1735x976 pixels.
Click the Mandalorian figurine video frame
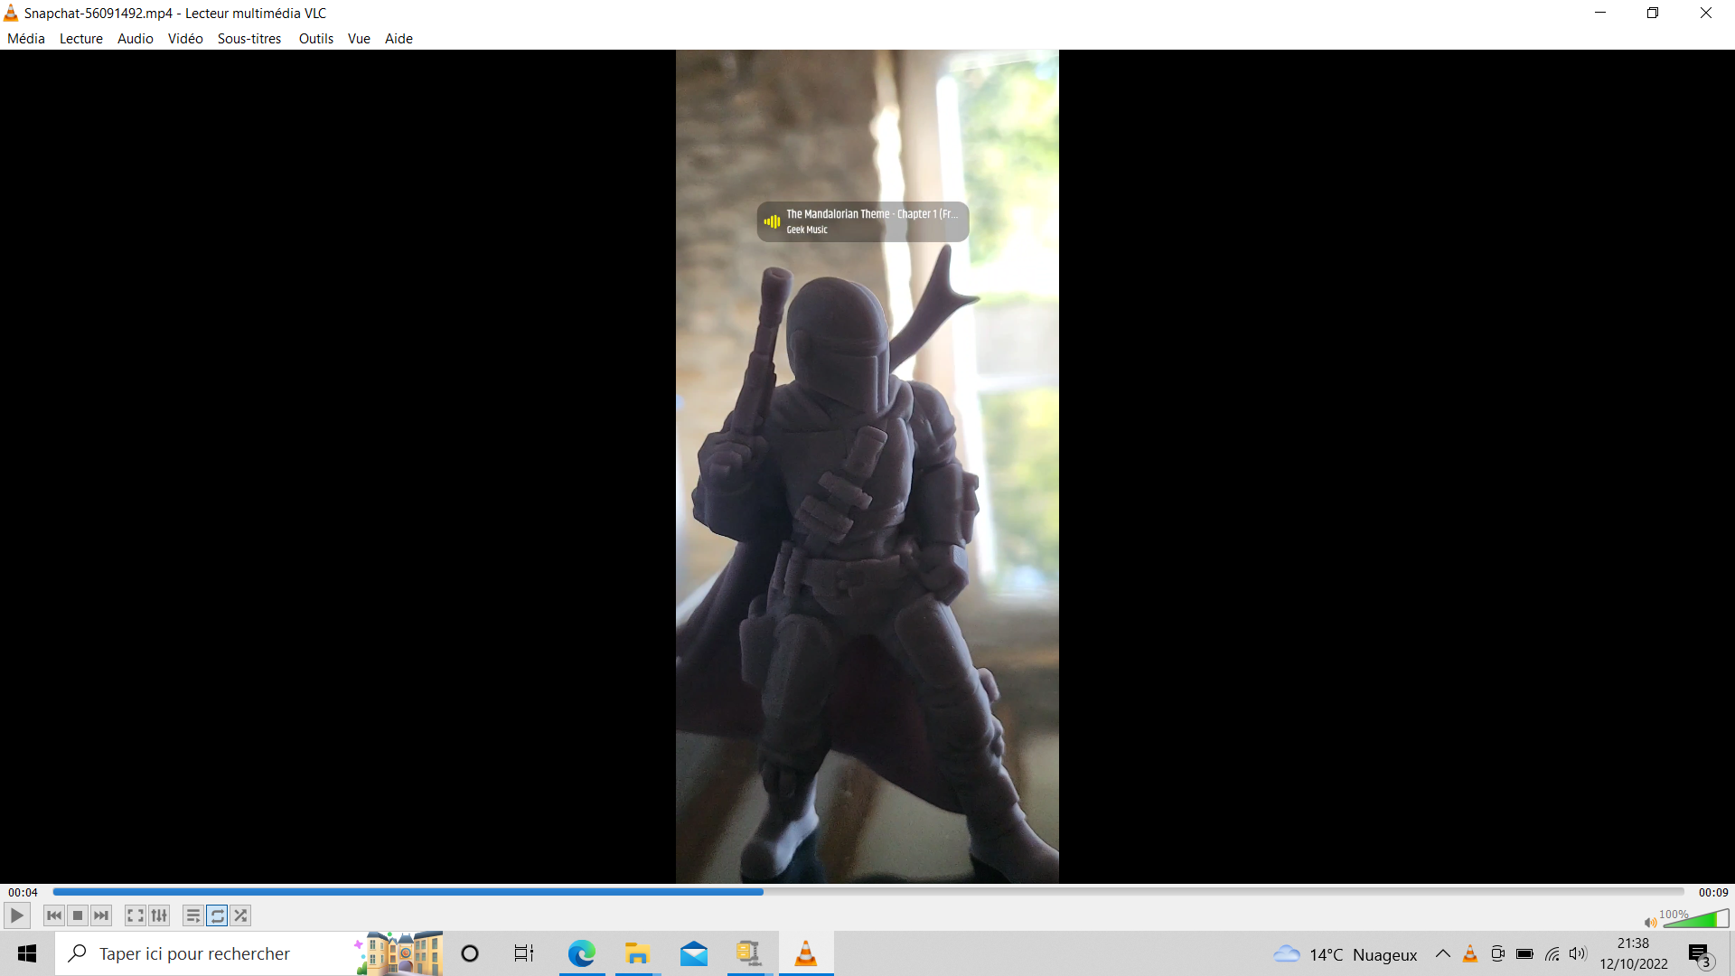[867, 466]
